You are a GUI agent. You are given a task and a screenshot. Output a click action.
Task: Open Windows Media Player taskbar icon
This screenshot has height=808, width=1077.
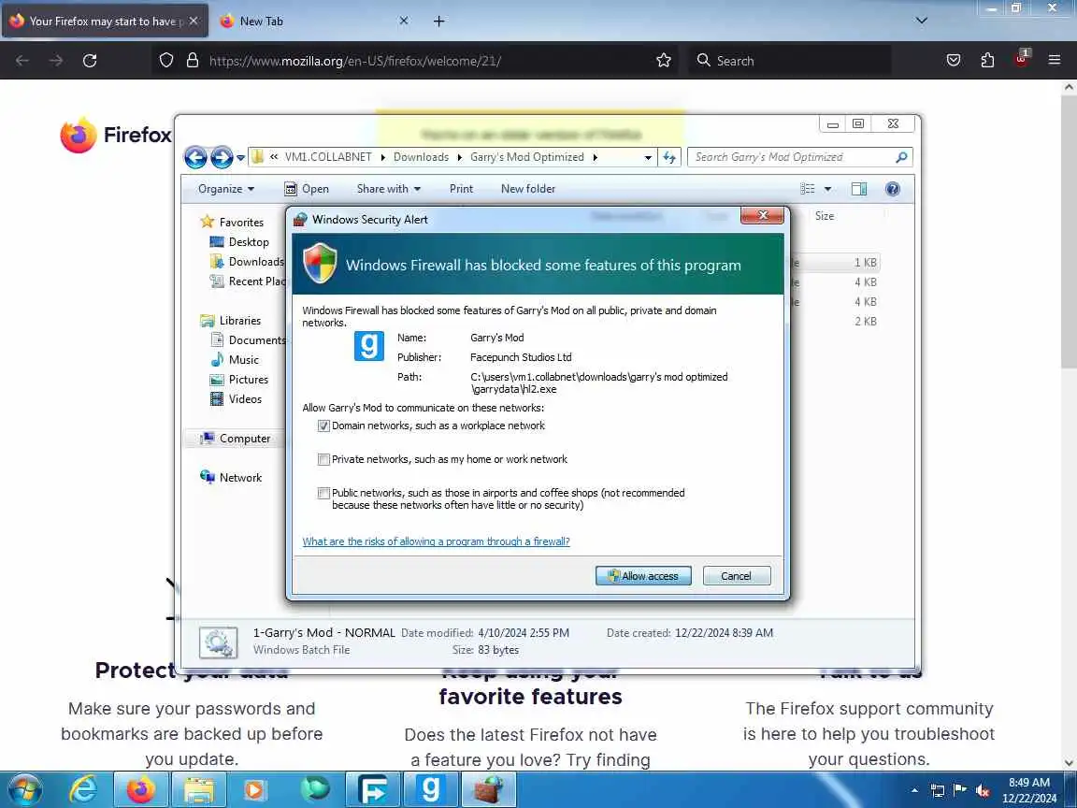pyautogui.click(x=255, y=790)
